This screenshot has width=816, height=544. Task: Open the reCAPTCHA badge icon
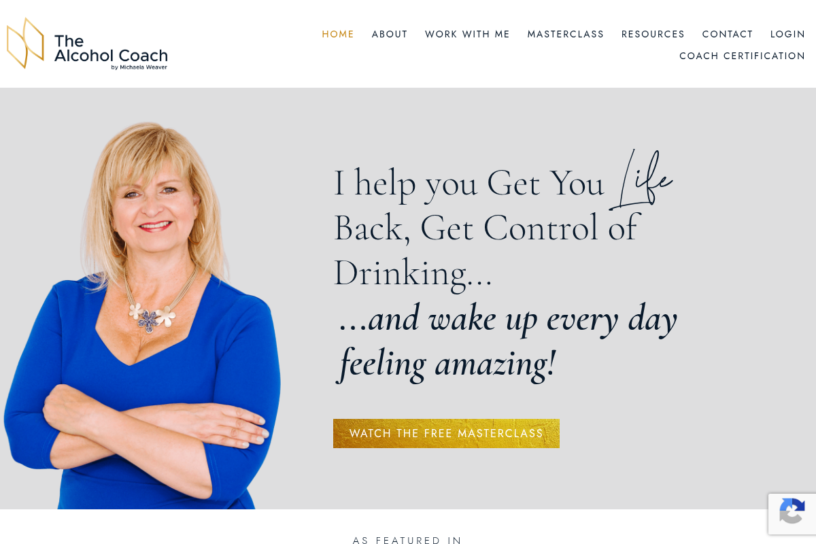[x=792, y=513]
